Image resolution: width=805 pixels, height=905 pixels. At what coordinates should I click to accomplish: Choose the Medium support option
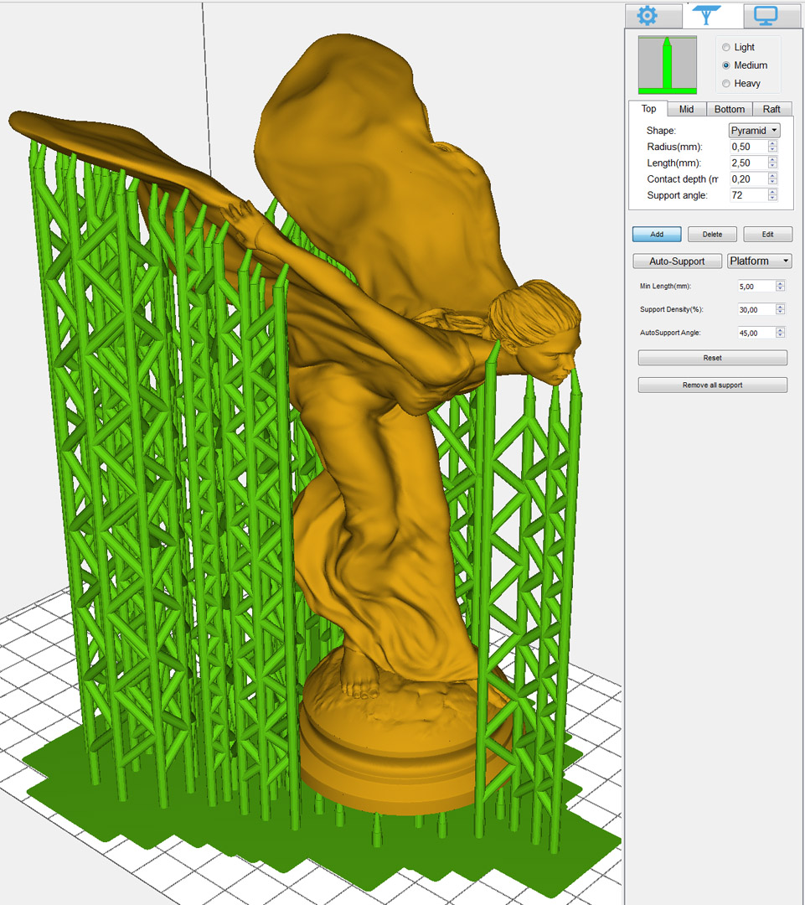click(725, 65)
